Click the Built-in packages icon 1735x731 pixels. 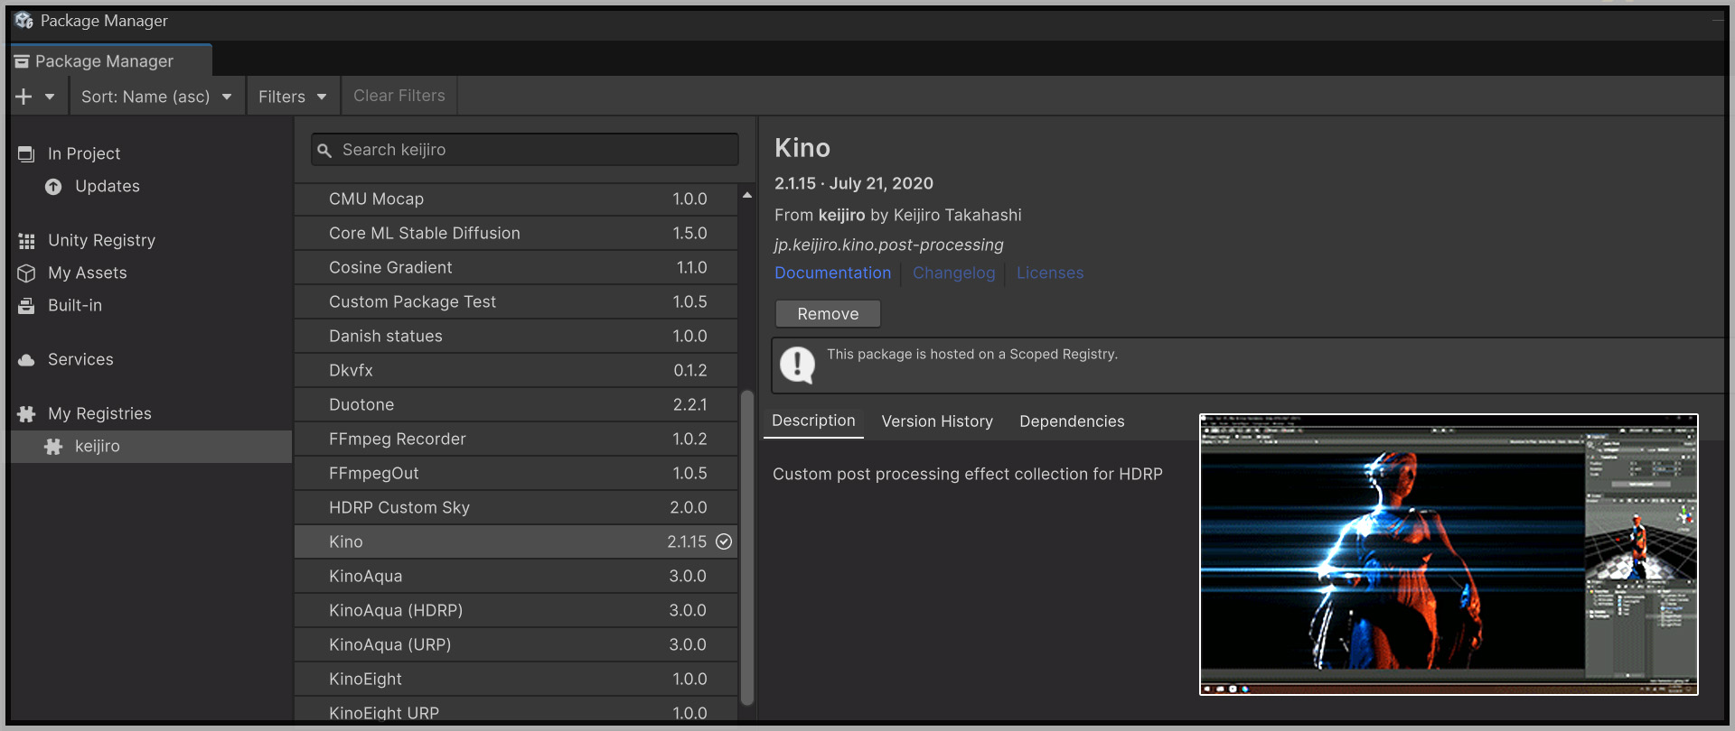pyautogui.click(x=26, y=306)
